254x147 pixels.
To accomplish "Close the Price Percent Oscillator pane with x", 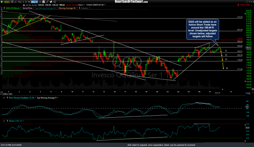I will (x=4, y=98).
